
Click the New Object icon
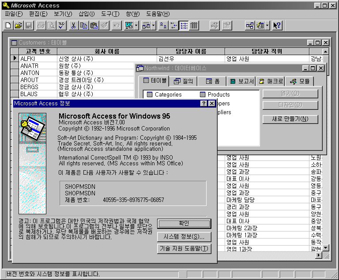point(260,26)
